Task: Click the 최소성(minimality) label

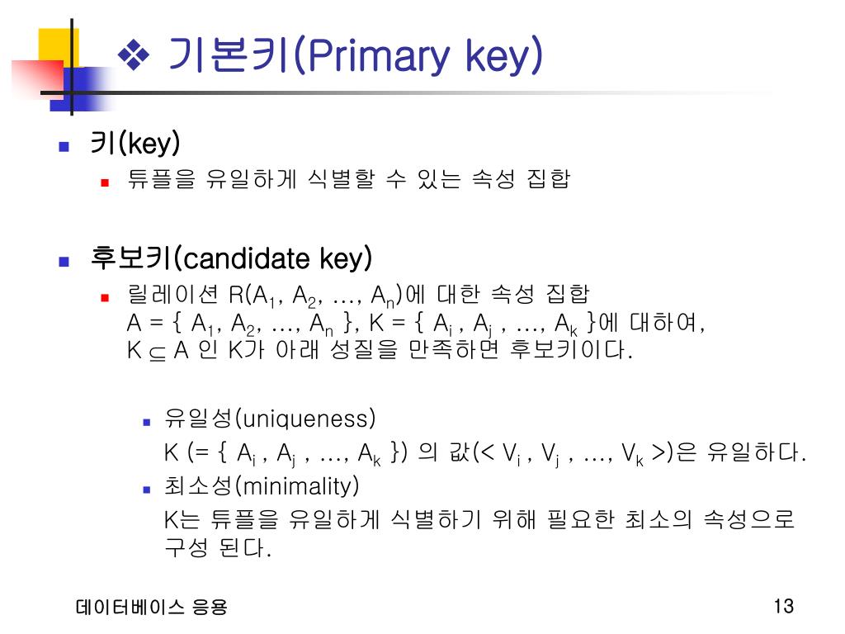Action: pos(262,486)
